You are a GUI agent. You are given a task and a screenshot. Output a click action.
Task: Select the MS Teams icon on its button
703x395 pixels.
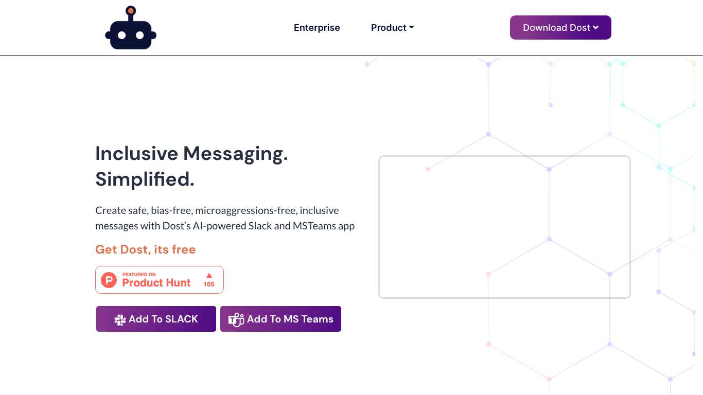[236, 319]
